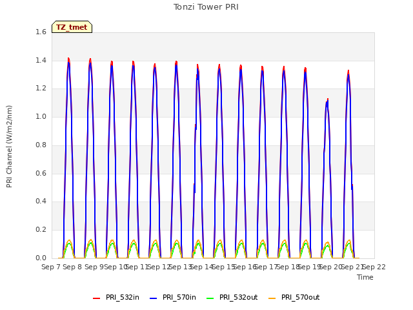Click the 1.4 y-axis tick label
Screen dimensions: 413x310
41,60
